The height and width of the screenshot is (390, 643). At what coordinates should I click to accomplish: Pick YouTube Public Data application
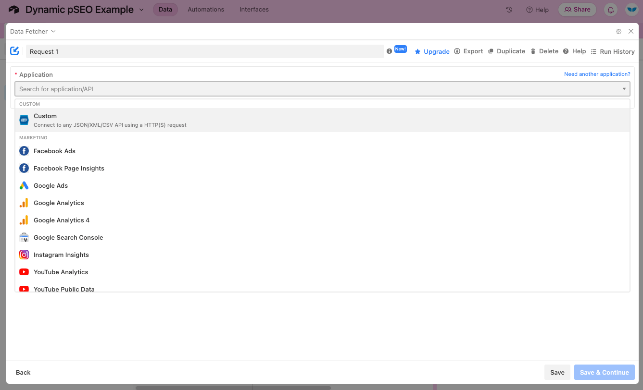coord(322,287)
